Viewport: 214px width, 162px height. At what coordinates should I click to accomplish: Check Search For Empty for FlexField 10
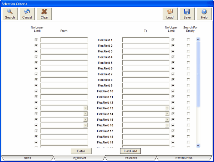coord(188,91)
